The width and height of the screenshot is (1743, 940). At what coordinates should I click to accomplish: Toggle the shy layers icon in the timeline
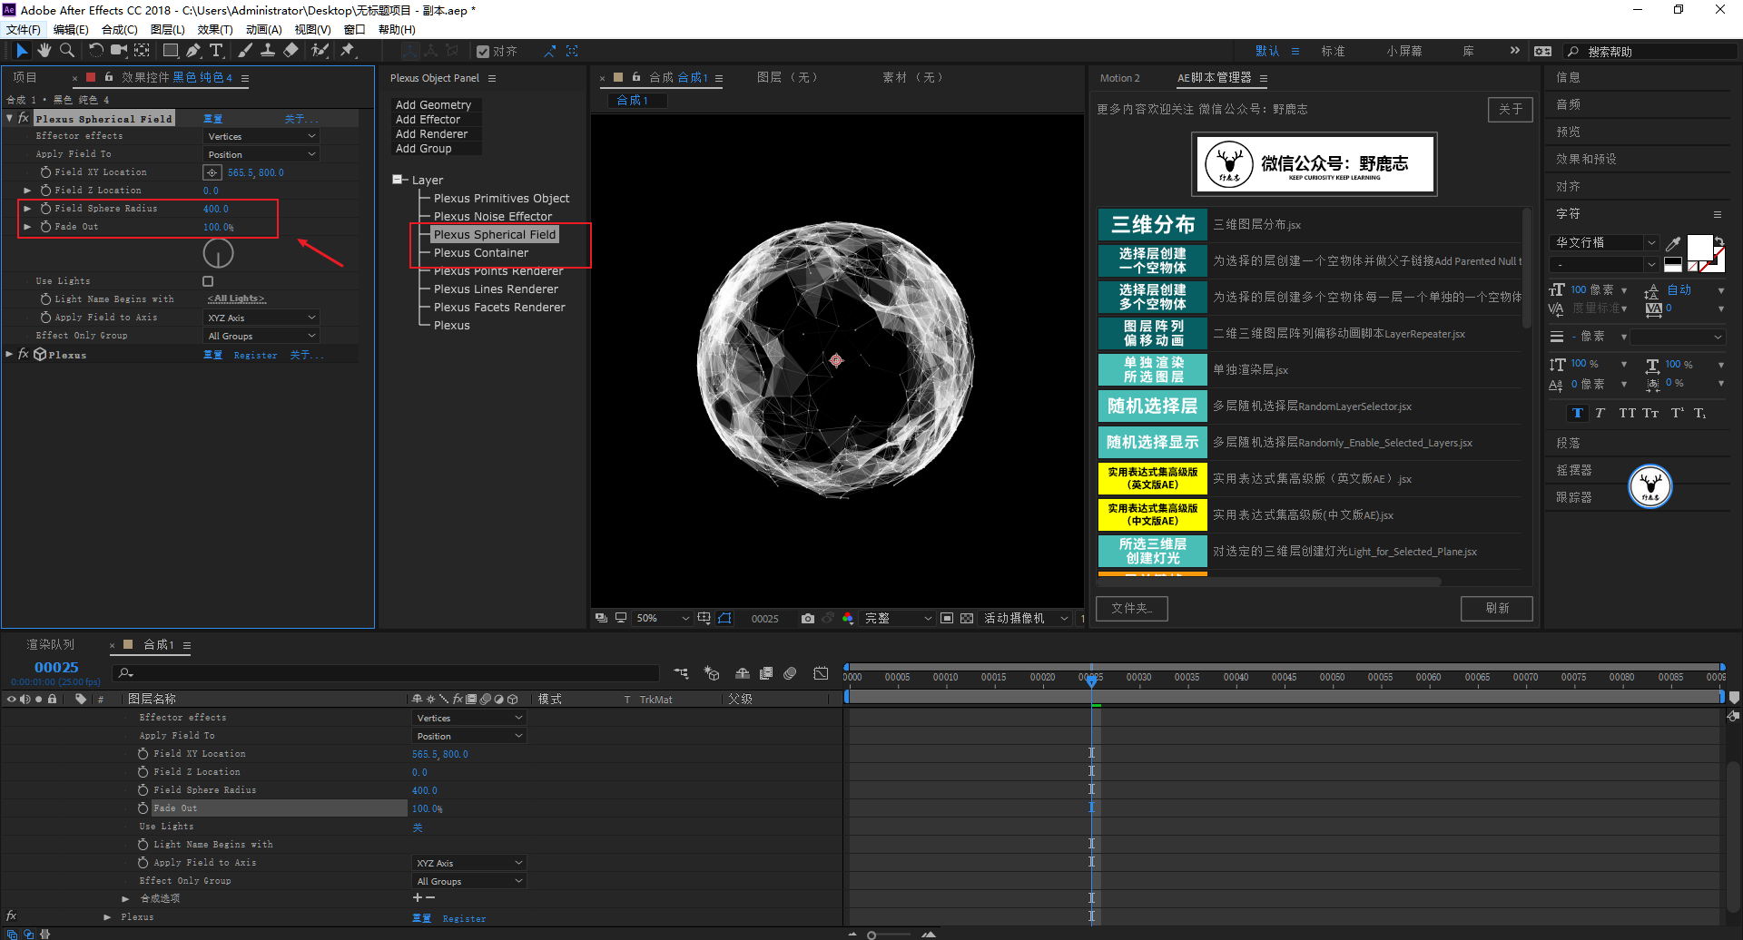[743, 673]
